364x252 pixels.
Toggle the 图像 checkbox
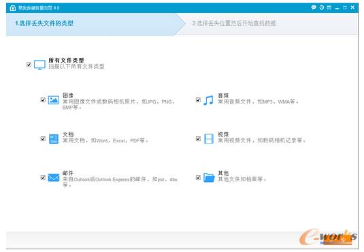pyautogui.click(x=43, y=100)
